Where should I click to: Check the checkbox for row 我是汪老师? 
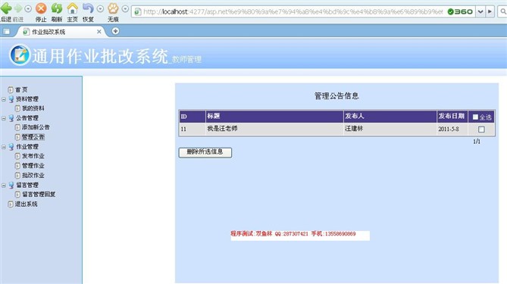tap(481, 130)
